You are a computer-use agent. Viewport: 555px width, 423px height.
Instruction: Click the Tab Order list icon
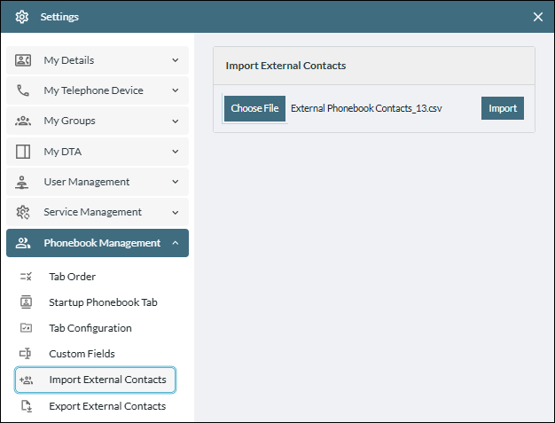click(x=26, y=277)
